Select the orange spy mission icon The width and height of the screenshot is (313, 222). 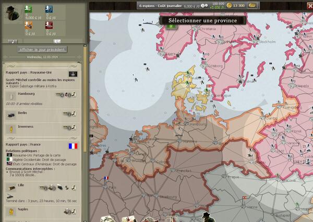coord(28,25)
